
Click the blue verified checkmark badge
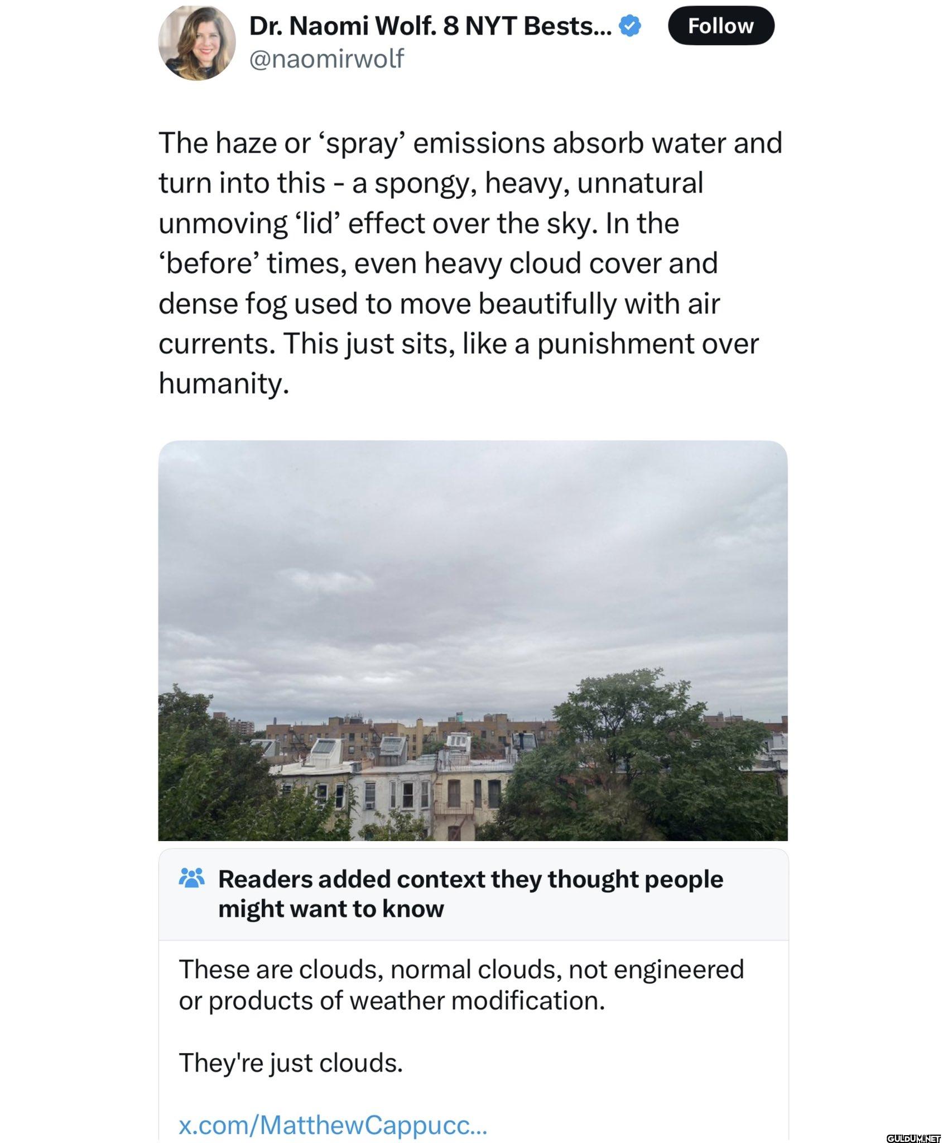[x=631, y=26]
